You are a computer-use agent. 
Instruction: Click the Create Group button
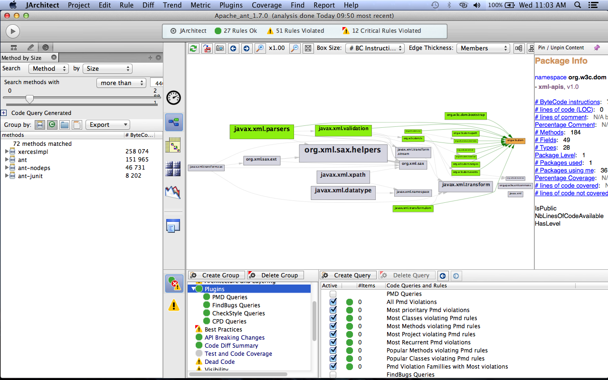(217, 275)
